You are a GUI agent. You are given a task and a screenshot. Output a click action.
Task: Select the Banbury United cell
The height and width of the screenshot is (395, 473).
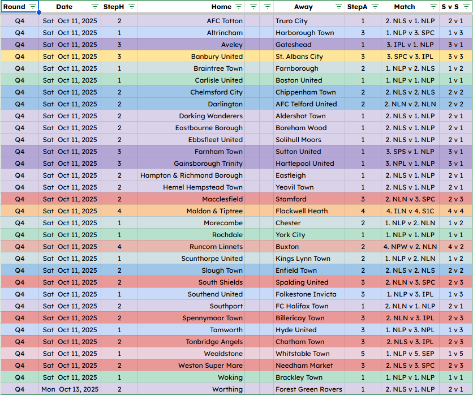(191, 57)
